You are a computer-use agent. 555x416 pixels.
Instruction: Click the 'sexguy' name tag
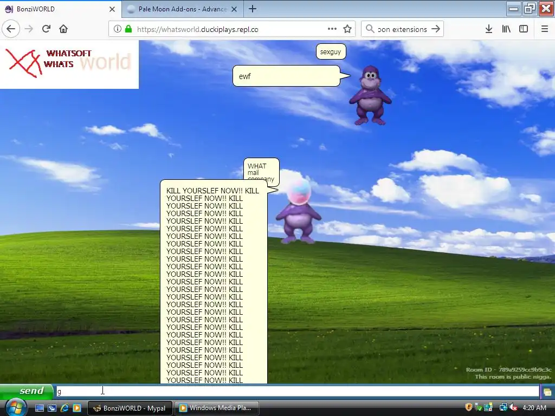(x=331, y=51)
